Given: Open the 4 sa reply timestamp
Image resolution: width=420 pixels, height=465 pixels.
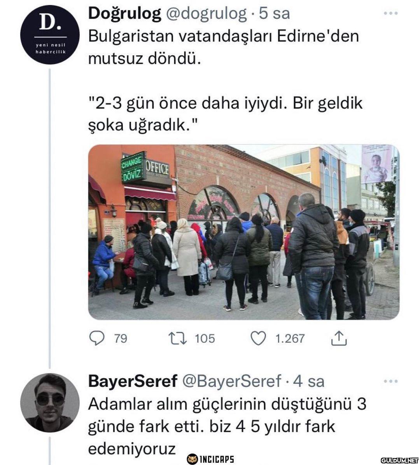Looking at the screenshot, I should tap(308, 381).
